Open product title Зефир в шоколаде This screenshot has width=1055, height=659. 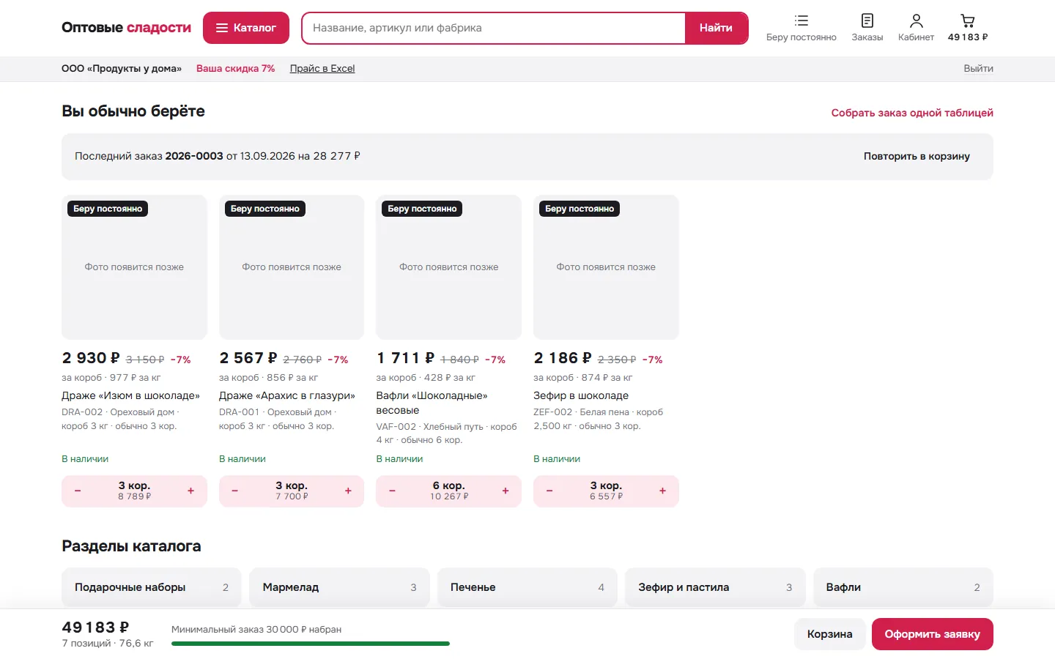(581, 395)
